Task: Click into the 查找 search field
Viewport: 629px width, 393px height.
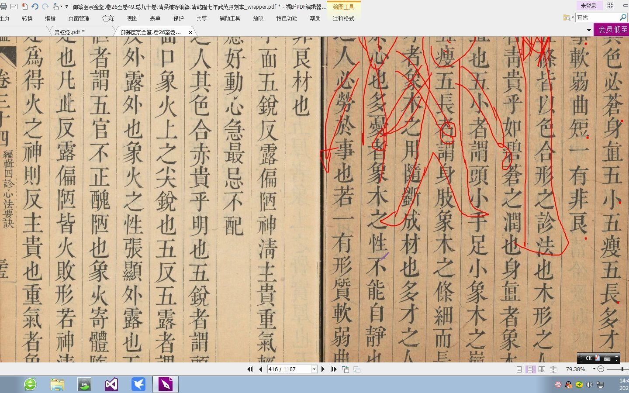Action: click(597, 17)
